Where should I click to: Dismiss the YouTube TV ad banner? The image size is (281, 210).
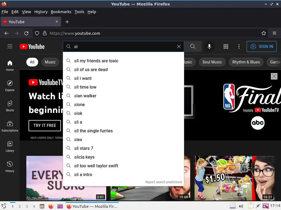tap(274, 77)
